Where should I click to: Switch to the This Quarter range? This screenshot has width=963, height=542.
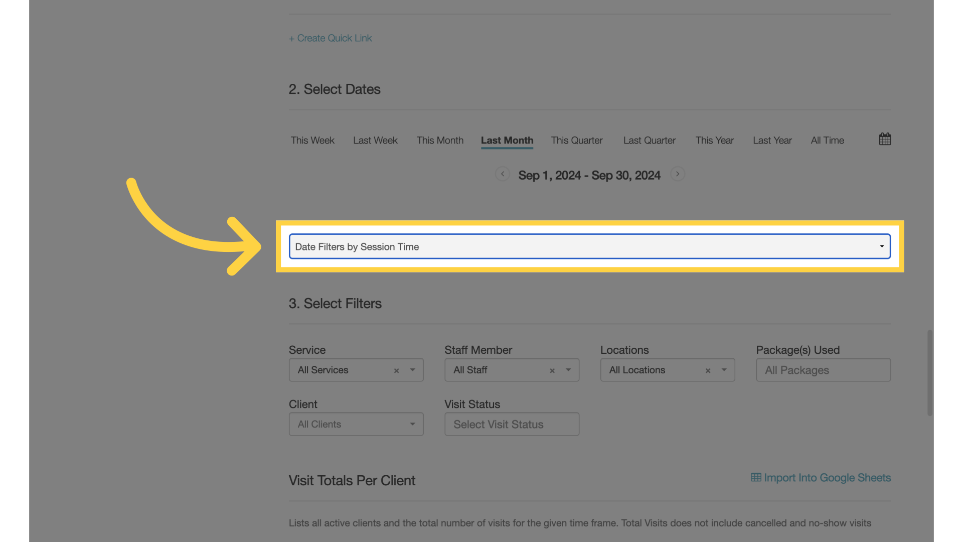(576, 141)
